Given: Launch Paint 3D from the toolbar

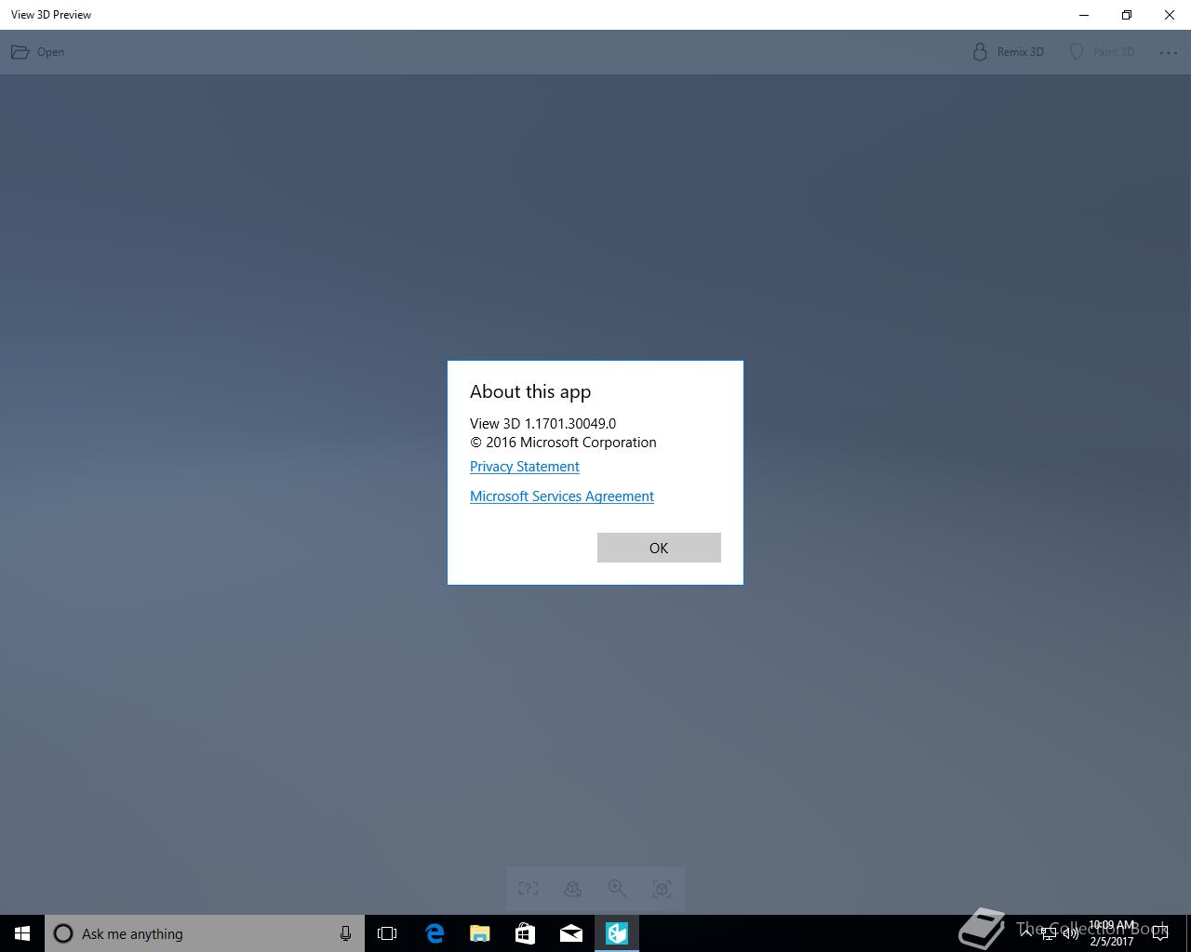Looking at the screenshot, I should pyautogui.click(x=1102, y=52).
